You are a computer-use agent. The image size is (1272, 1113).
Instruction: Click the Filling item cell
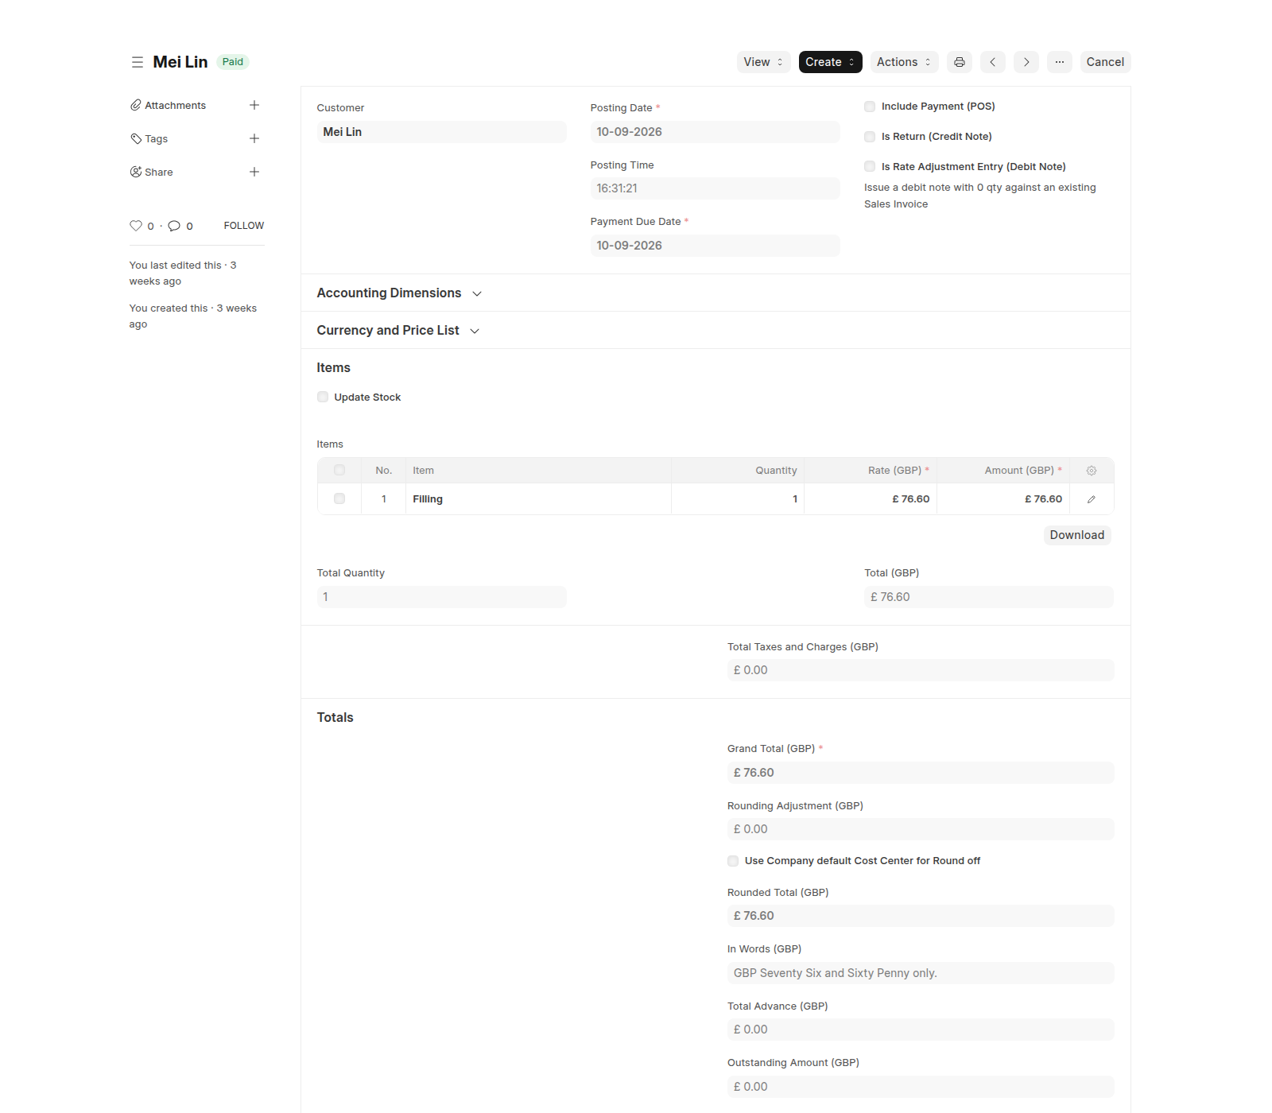pyautogui.click(x=538, y=499)
